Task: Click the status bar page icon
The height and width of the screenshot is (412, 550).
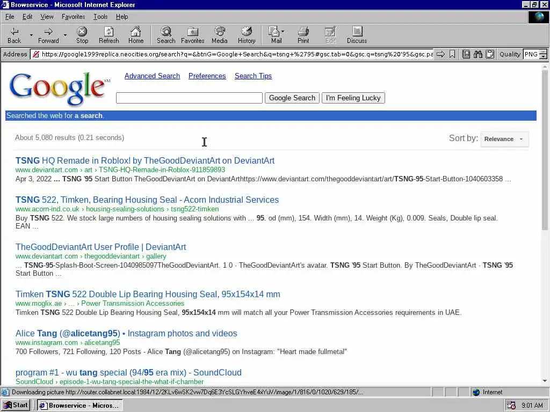Action: (5, 392)
